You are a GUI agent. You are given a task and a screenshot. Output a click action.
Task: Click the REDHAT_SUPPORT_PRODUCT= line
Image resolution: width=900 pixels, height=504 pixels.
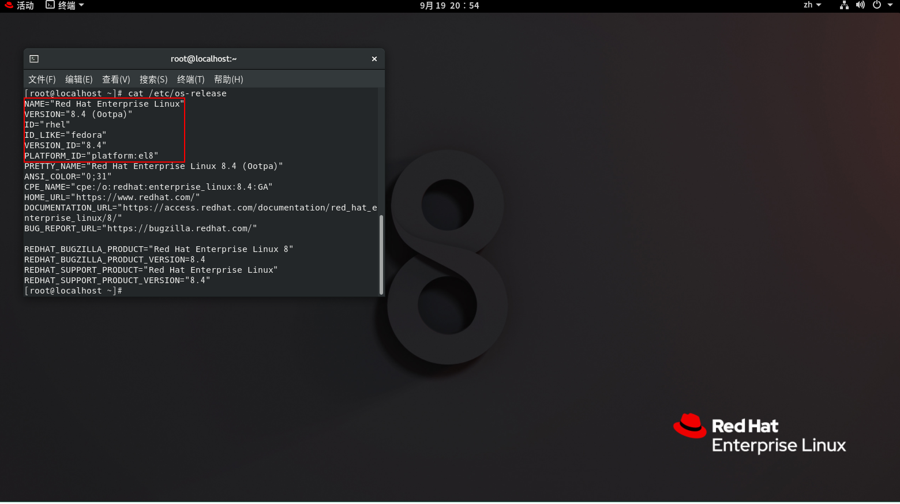[x=151, y=270]
